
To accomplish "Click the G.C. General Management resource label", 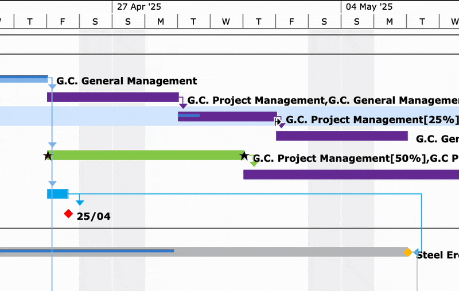I will [x=126, y=81].
